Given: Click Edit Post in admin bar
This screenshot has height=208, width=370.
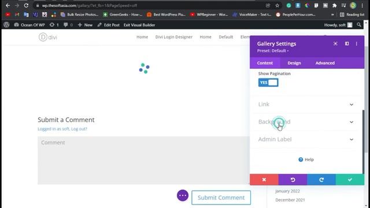Looking at the screenshot, I should click(109, 25).
